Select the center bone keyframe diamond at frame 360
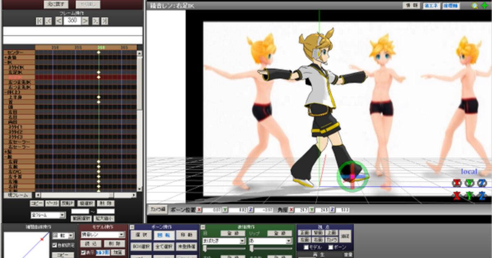The width and height of the screenshot is (492, 258). (98, 52)
